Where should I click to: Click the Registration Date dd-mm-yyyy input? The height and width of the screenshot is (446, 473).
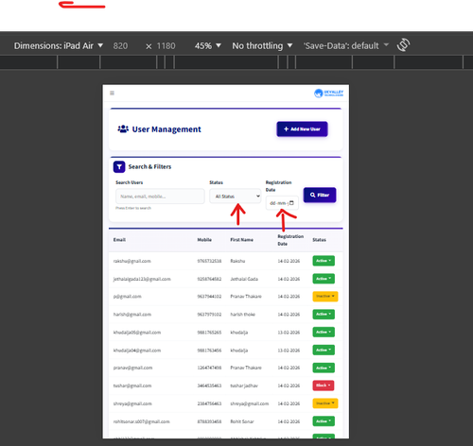pos(282,203)
